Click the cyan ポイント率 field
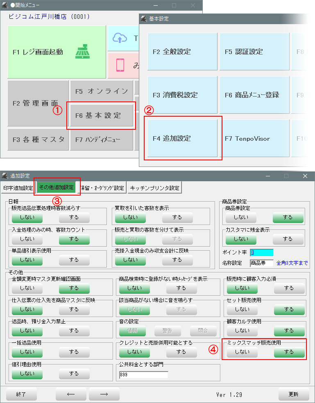Image resolution: width=315 pixels, height=403 pixels. (x=261, y=252)
